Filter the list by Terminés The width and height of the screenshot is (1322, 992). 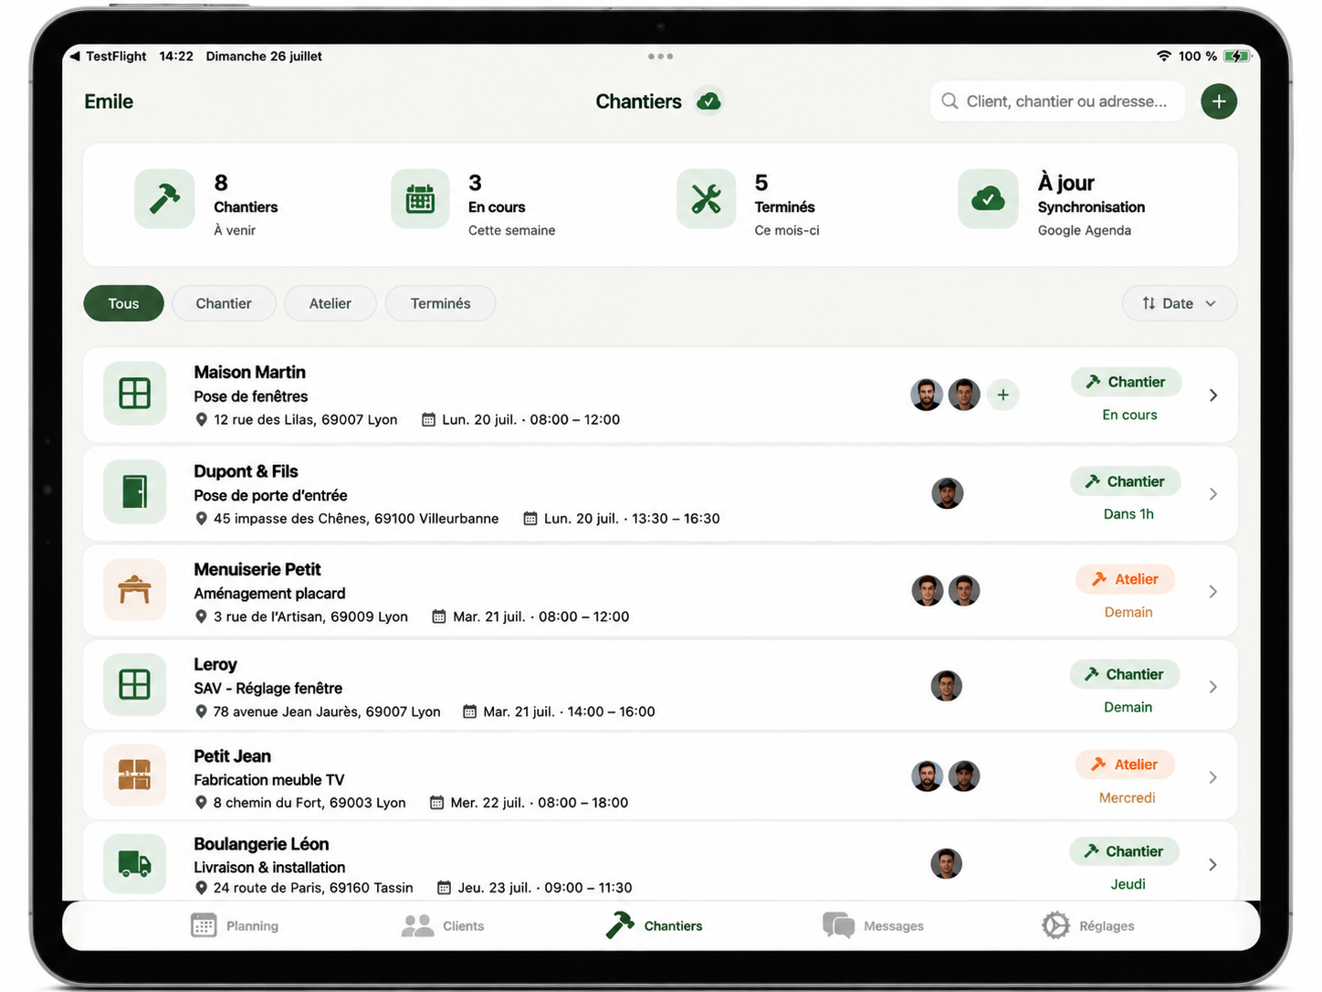440,303
